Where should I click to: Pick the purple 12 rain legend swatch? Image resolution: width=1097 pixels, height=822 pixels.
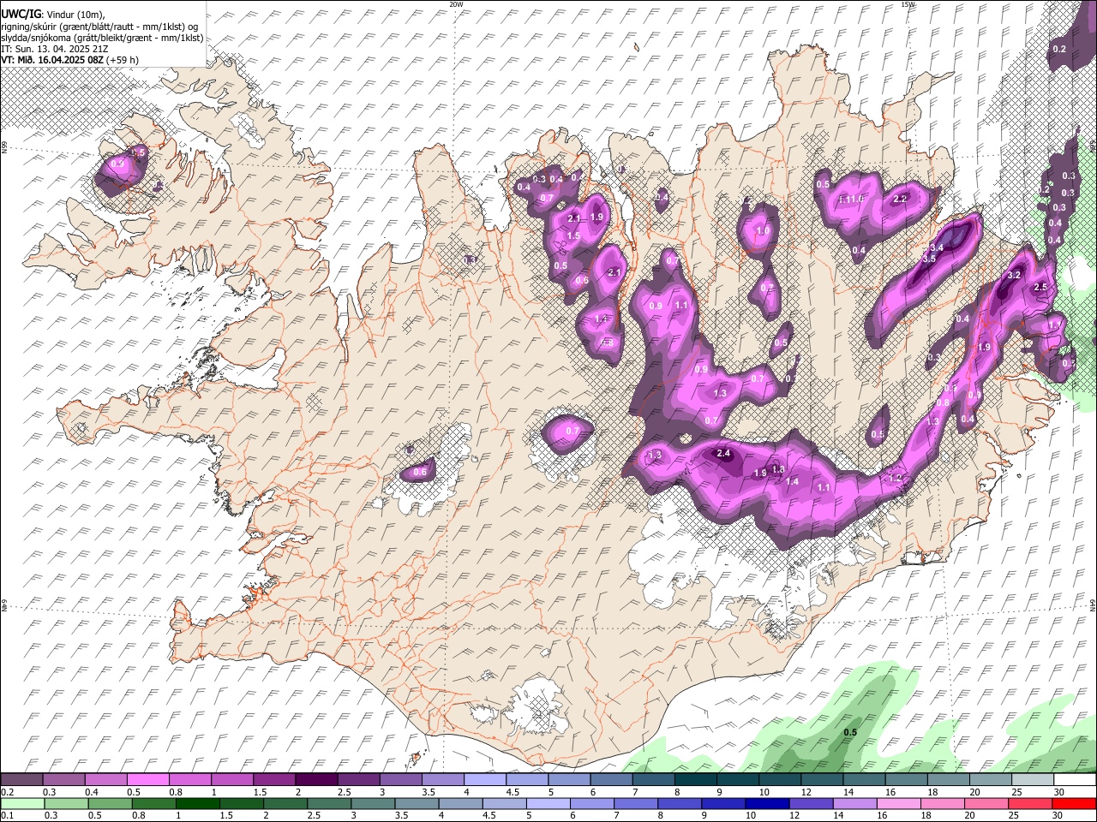tap(811, 803)
